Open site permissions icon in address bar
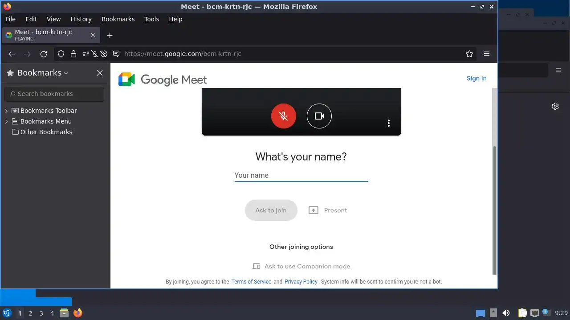 pyautogui.click(x=86, y=54)
